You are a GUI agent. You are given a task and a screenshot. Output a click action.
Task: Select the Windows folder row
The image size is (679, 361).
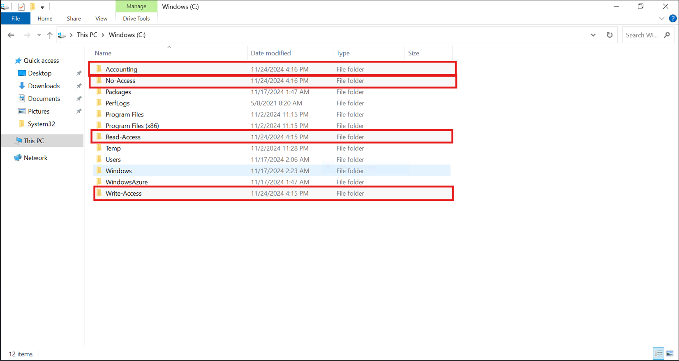(x=272, y=171)
